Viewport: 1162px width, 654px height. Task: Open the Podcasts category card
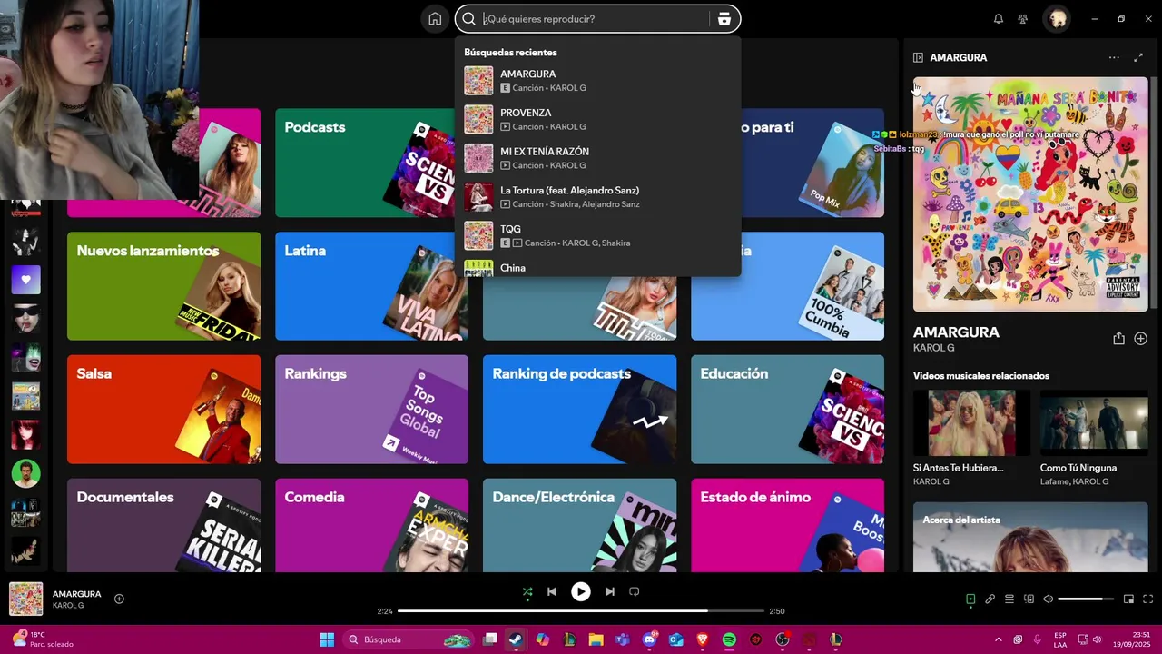[x=365, y=163]
